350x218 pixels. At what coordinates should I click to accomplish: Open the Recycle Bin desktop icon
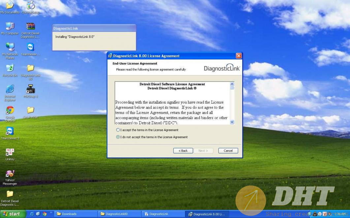(x=10, y=68)
